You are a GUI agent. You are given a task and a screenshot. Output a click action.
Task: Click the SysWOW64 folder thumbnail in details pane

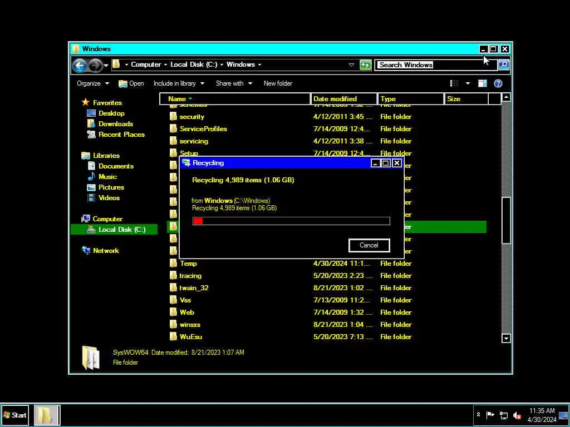[x=91, y=358]
